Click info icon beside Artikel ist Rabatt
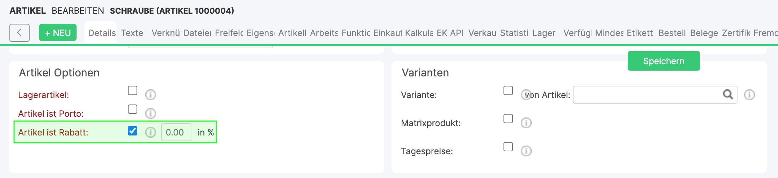 click(151, 132)
